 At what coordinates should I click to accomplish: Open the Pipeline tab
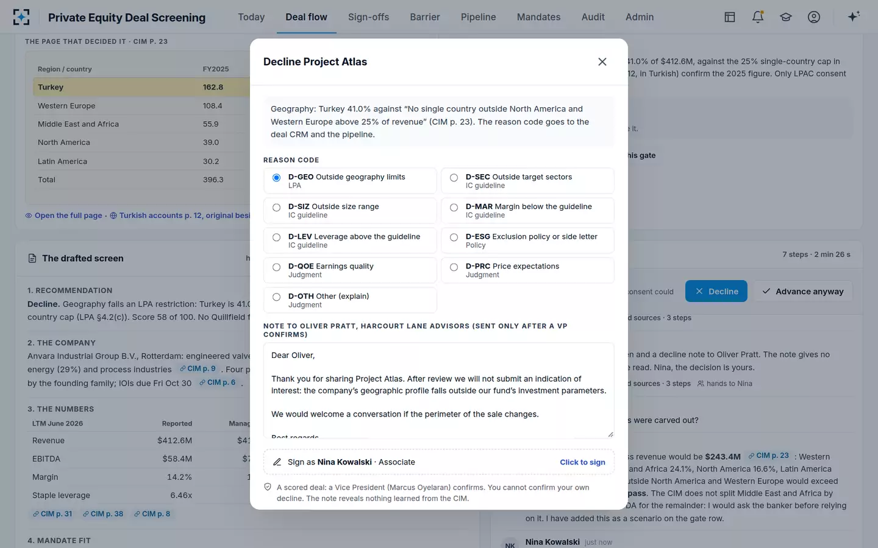(479, 17)
